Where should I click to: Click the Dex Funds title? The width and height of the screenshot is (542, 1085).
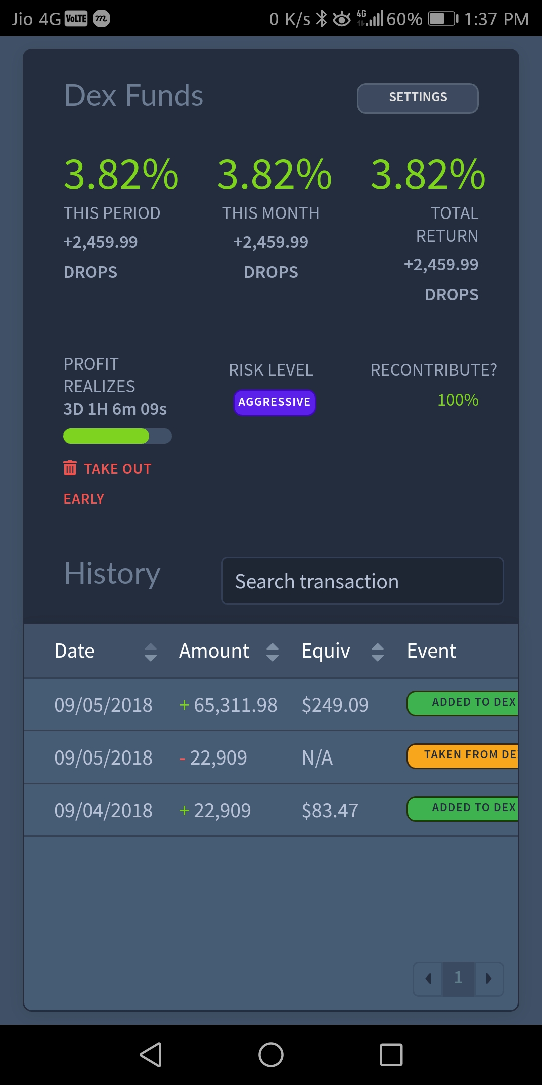click(x=133, y=95)
